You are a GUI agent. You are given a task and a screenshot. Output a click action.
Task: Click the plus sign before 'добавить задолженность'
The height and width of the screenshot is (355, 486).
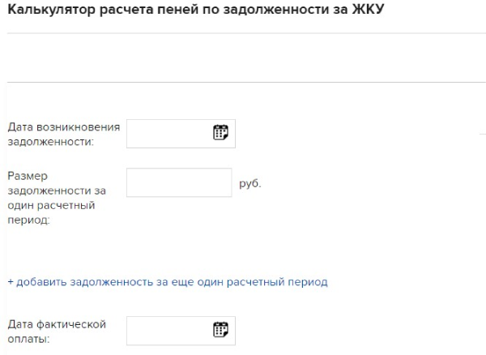pyautogui.click(x=11, y=282)
